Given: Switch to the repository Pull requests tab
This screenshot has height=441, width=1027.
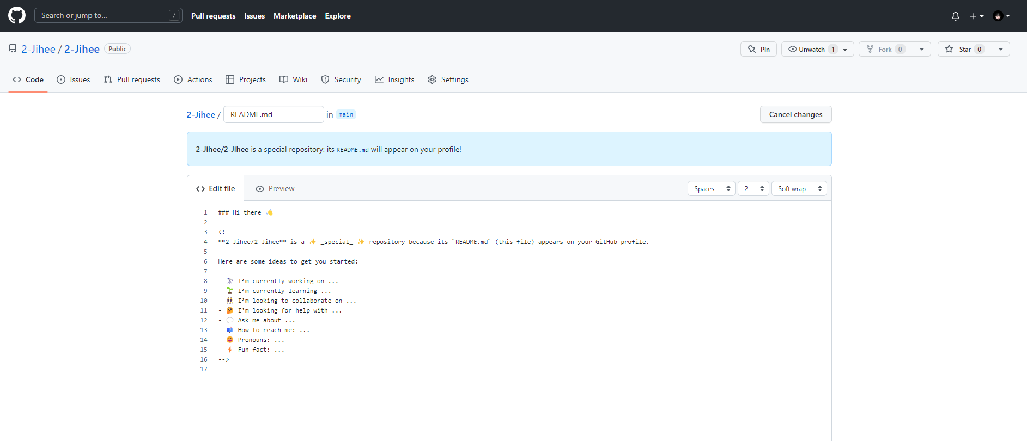Looking at the screenshot, I should (x=132, y=79).
